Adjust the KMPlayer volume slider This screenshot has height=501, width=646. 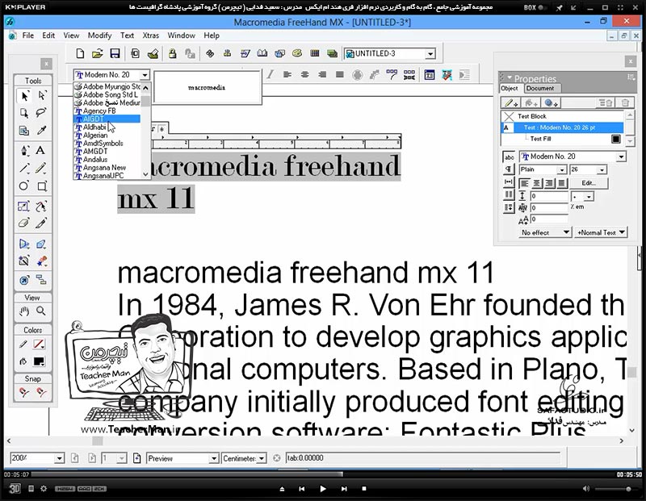pos(615,489)
